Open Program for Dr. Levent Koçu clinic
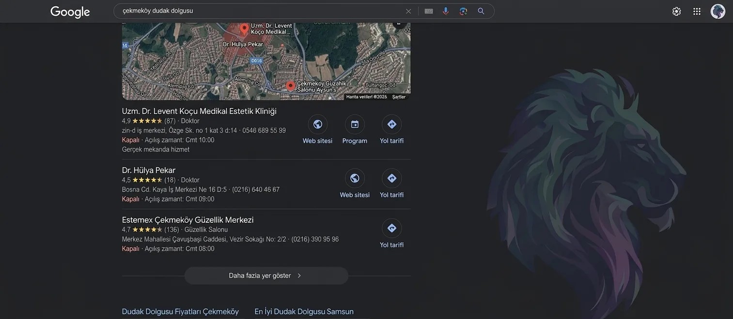 (x=355, y=130)
